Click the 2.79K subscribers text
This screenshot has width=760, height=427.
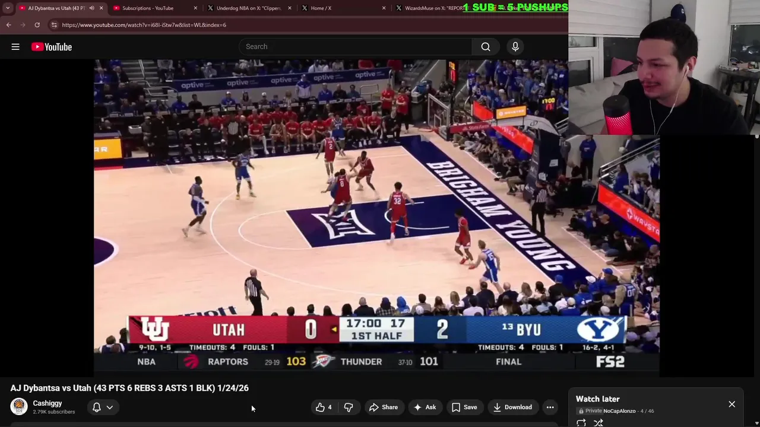(53, 412)
